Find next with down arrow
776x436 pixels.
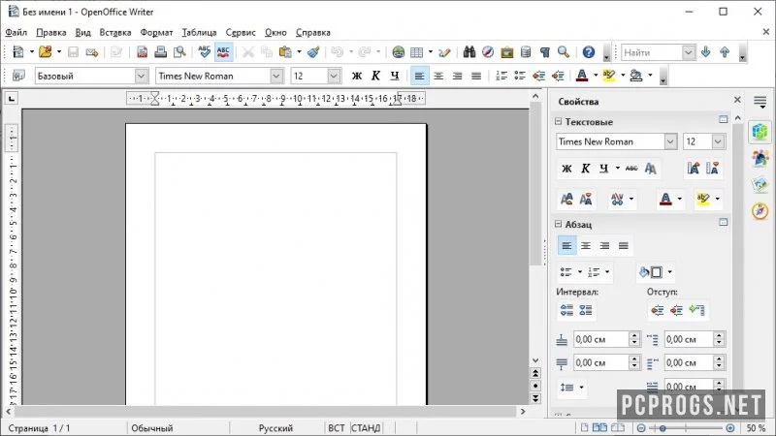[x=706, y=52]
